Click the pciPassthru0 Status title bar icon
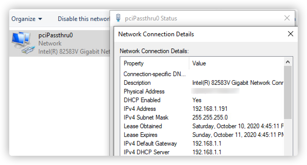The image size is (307, 165). tap(118, 18)
